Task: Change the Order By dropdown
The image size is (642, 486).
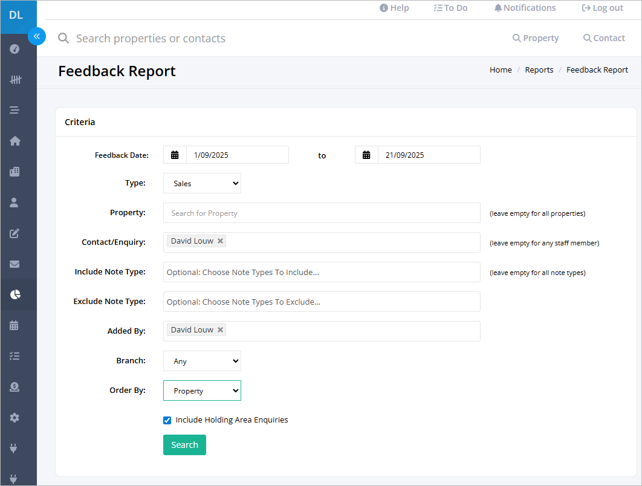Action: click(202, 390)
